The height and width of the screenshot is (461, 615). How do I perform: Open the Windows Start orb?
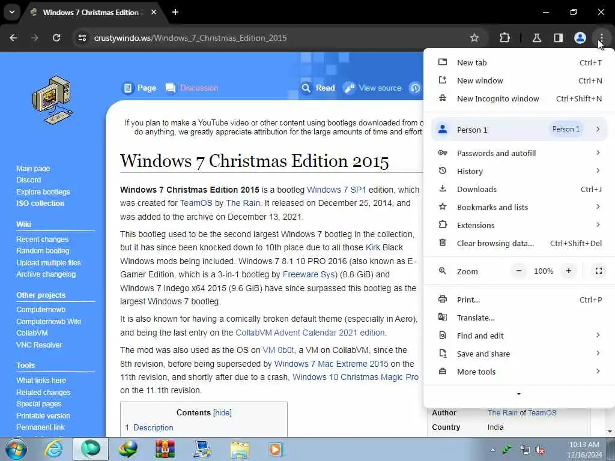(x=16, y=449)
